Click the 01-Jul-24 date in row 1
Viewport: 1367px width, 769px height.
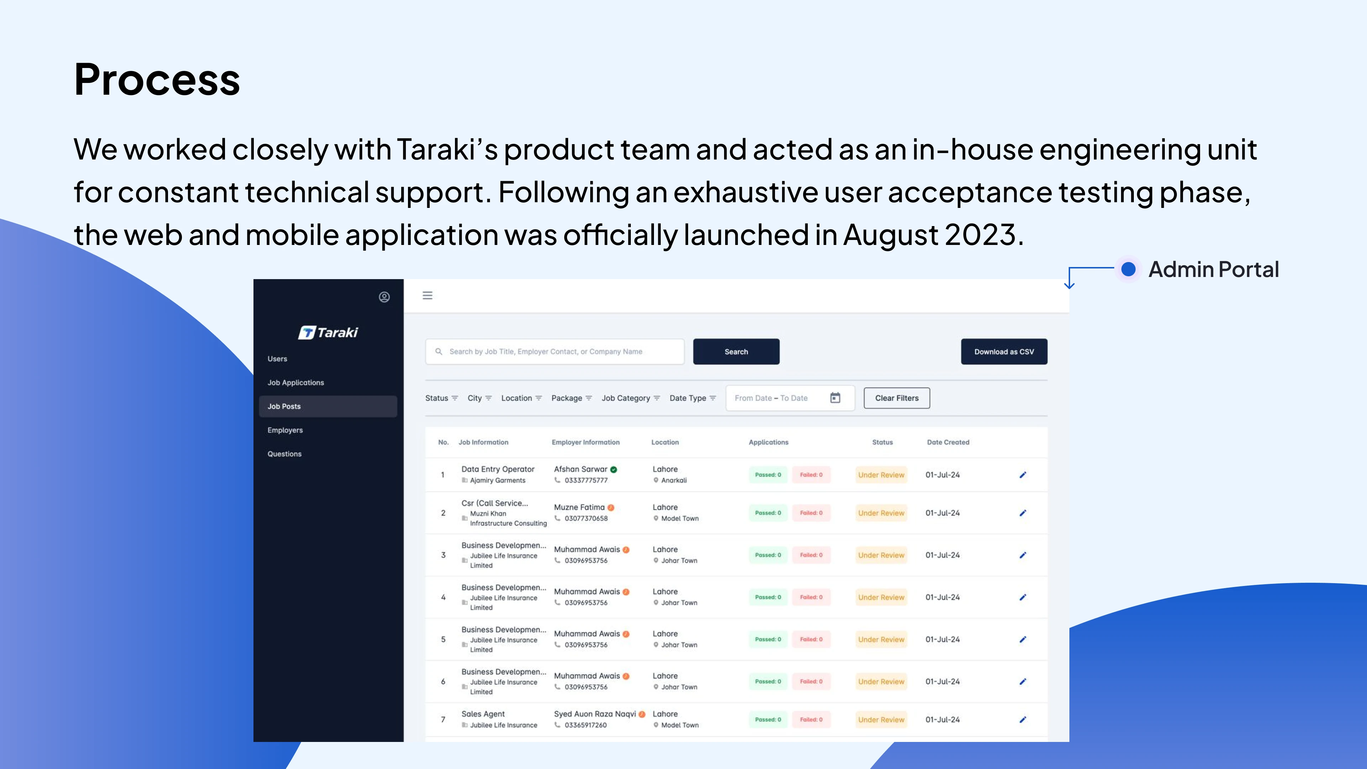(x=942, y=475)
